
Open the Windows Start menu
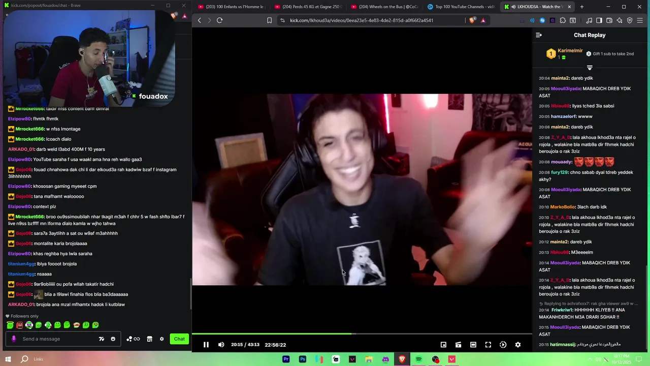(8, 359)
